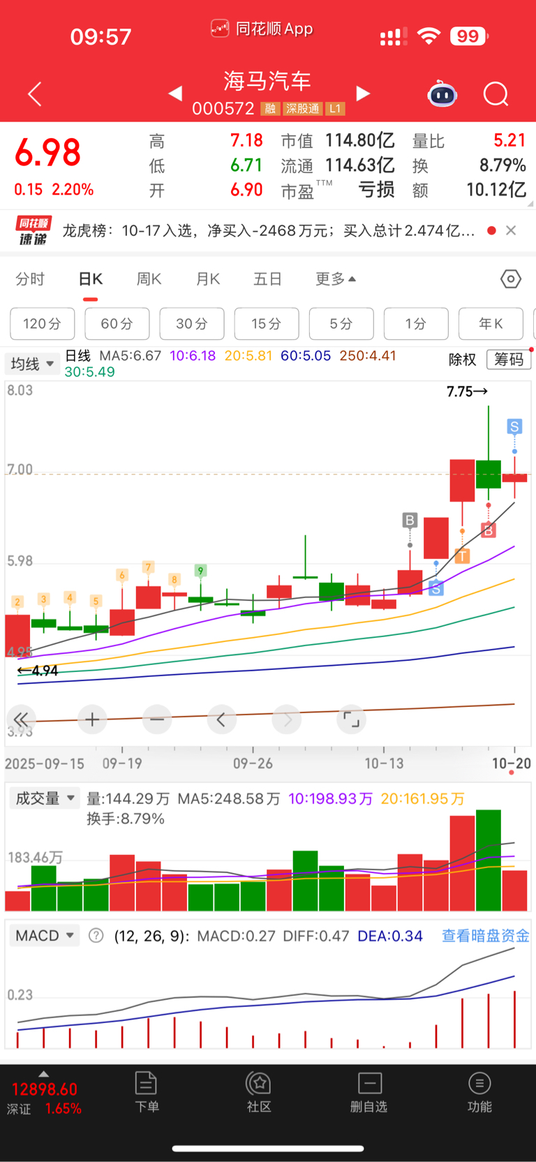This screenshot has height=1162, width=536.
Task: Expand quote details corner triangle
Action: pos(530,204)
